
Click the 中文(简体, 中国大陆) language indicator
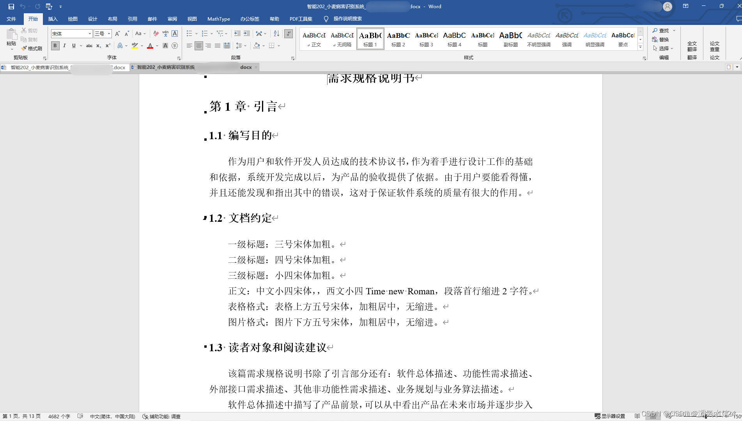(112, 416)
